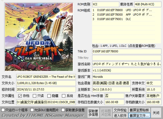Click into the Title ID field
Screen dimensions: 163x119
(127, 51)
